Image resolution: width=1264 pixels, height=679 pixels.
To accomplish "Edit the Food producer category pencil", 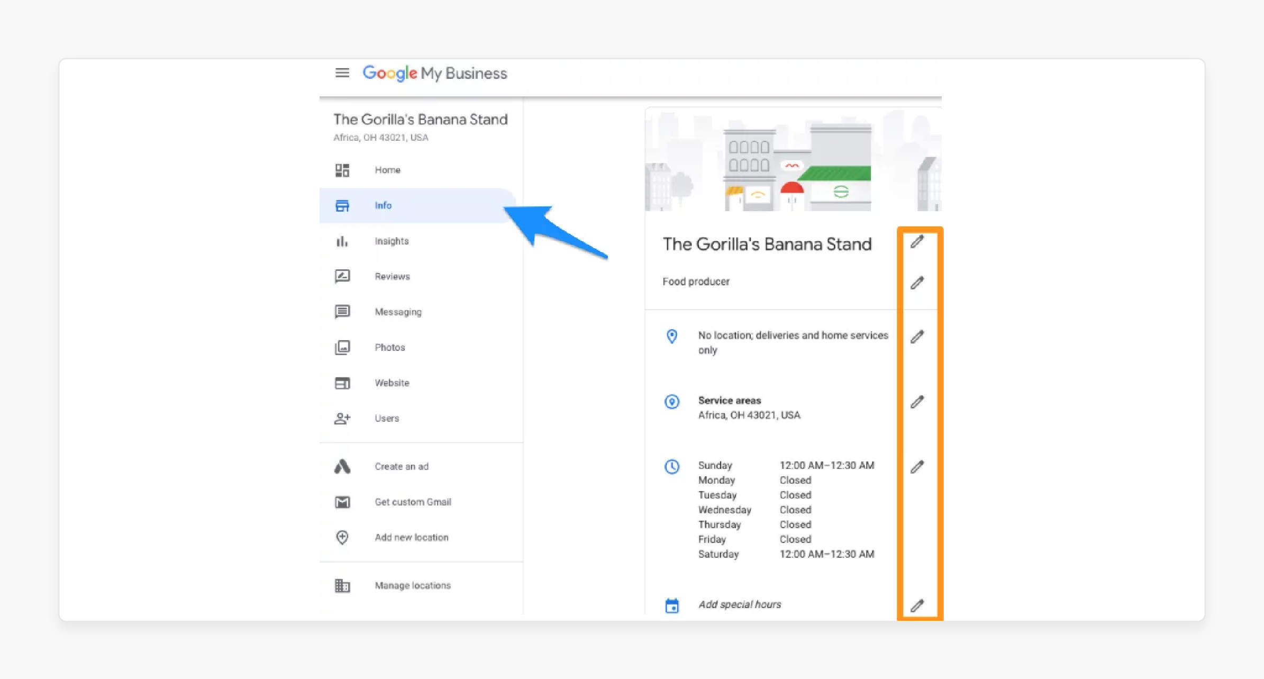I will (917, 283).
